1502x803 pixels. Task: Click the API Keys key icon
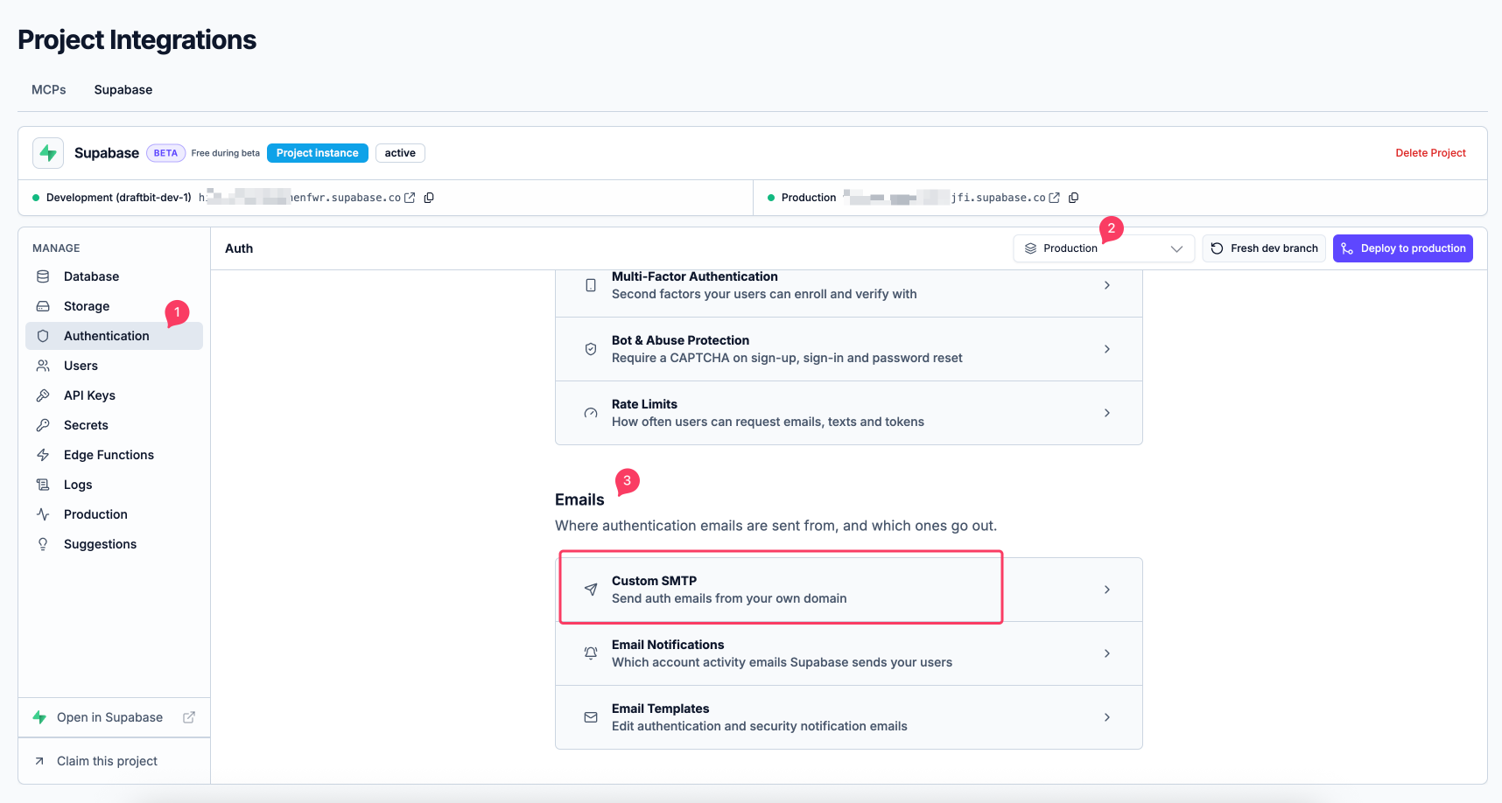43,395
